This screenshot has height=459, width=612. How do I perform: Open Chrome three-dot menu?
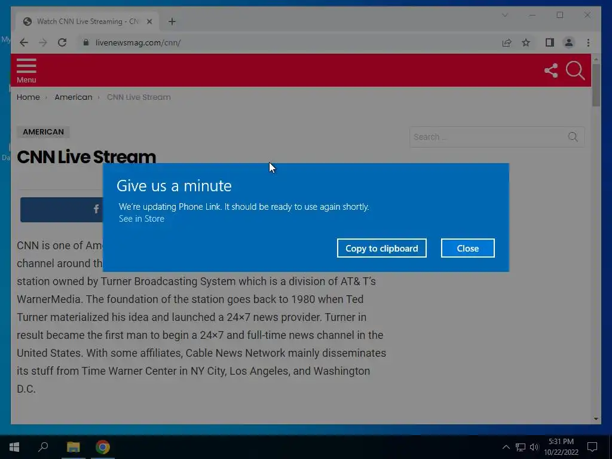tap(588, 42)
